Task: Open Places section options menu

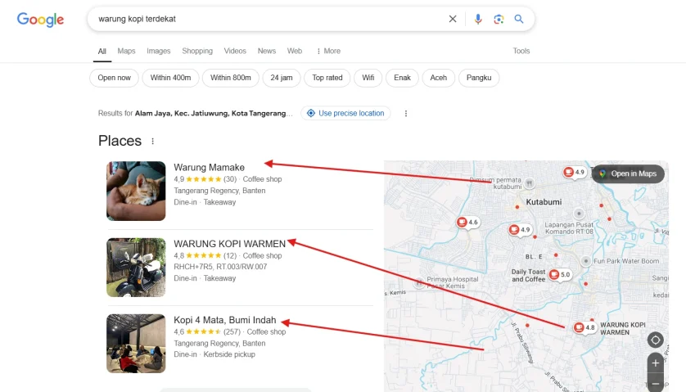Action: point(153,141)
